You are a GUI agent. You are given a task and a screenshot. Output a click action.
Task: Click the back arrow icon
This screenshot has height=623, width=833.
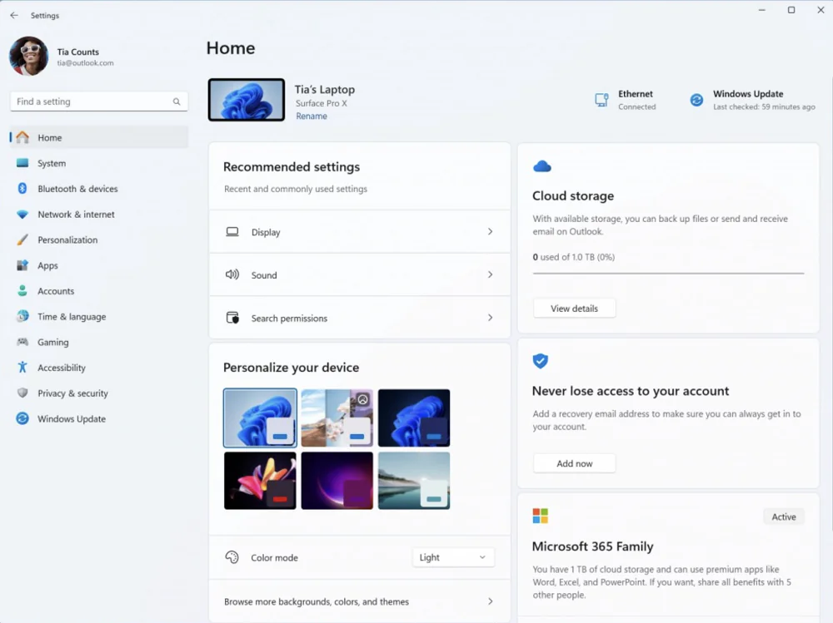coord(14,16)
